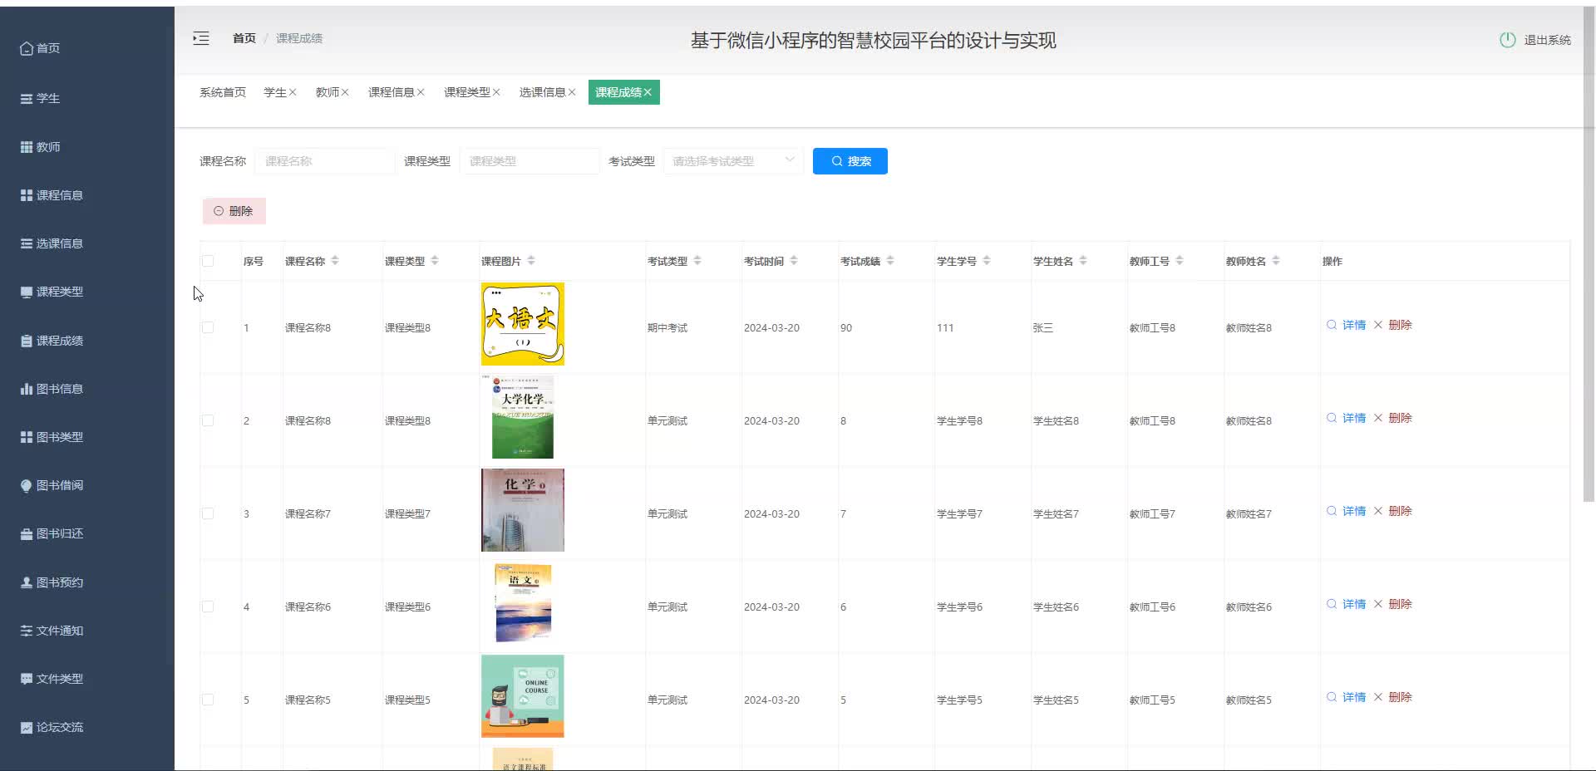Click the vertical page scrollbar
The image size is (1596, 771).
click(1589, 253)
